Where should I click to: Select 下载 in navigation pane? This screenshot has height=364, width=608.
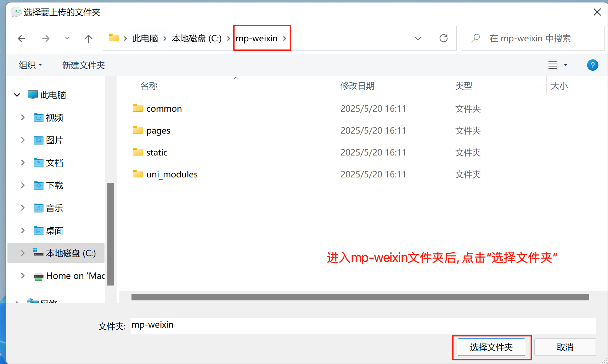pyautogui.click(x=55, y=186)
